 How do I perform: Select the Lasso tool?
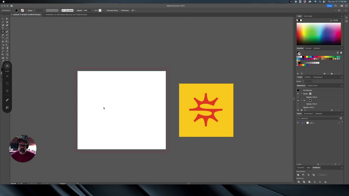[7, 22]
